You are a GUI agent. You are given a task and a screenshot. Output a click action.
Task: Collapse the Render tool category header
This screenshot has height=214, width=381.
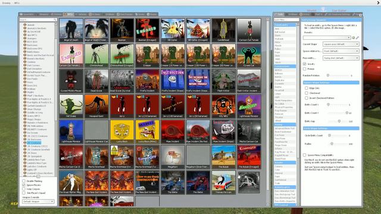tap(285, 162)
